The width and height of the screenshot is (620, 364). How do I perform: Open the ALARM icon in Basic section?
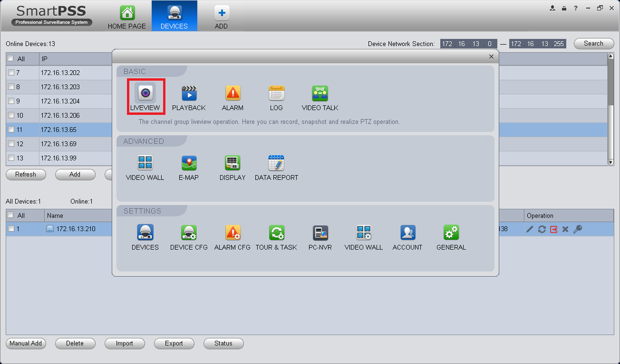pos(233,98)
